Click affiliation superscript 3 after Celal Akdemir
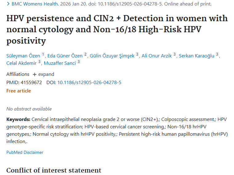This screenshot has width=234, height=175. pyautogui.click(x=39, y=62)
